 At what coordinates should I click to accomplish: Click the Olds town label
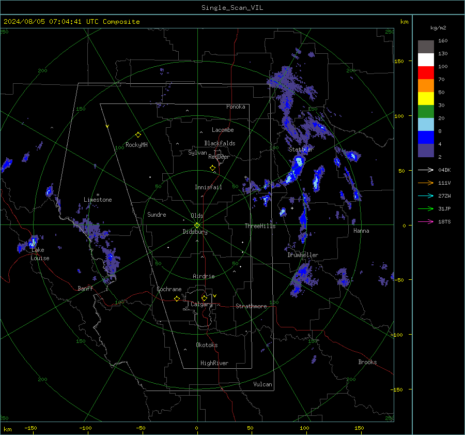pyautogui.click(x=197, y=216)
